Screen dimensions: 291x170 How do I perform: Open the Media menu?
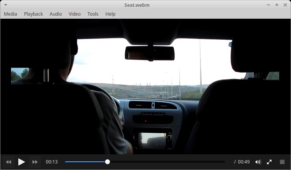pyautogui.click(x=10, y=14)
